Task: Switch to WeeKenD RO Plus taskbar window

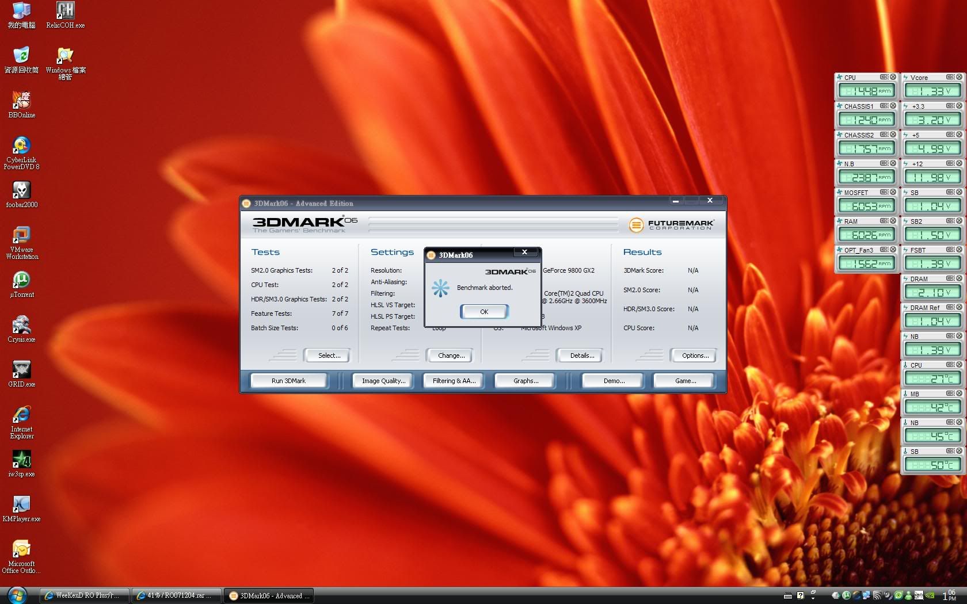Action: pyautogui.click(x=83, y=595)
